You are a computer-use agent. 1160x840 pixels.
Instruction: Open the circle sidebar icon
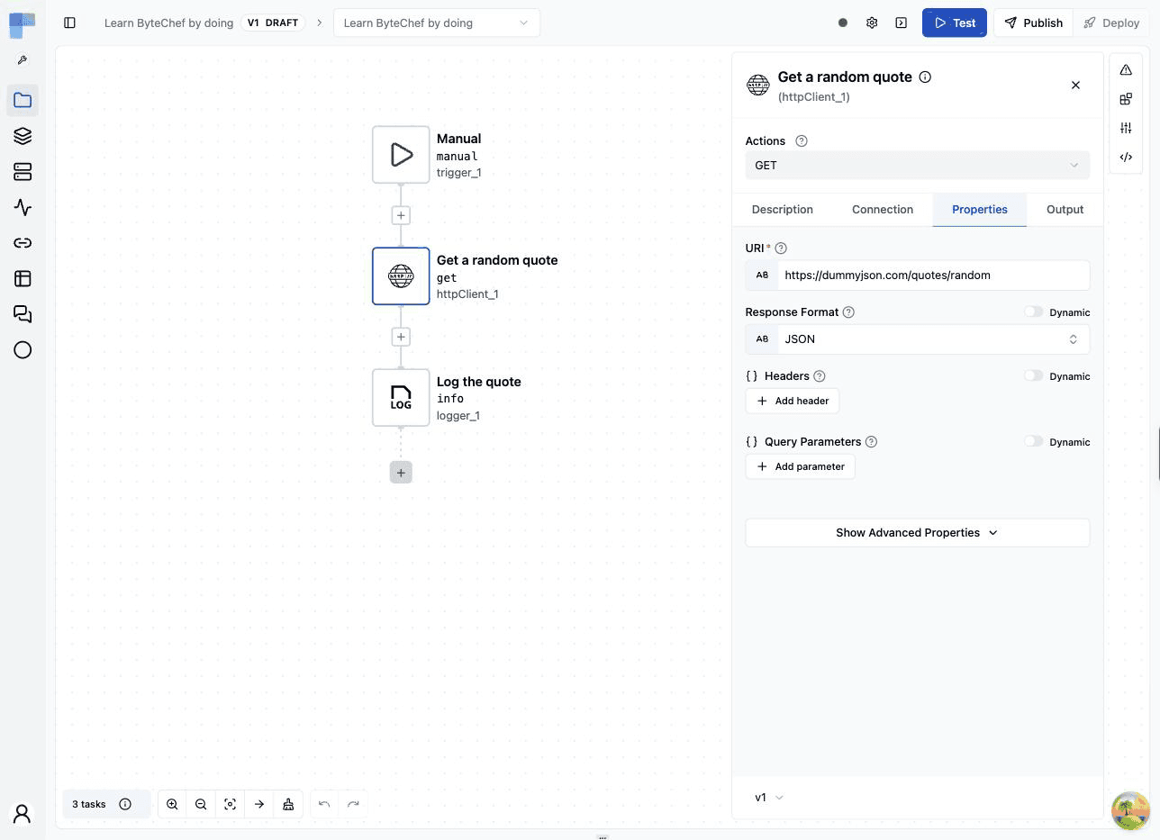pos(23,350)
